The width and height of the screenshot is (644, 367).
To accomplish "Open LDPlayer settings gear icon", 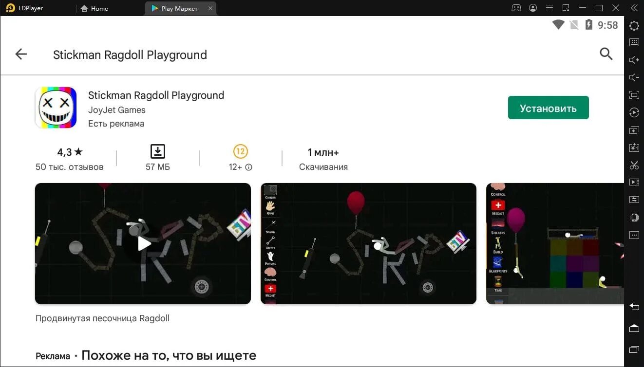I will [x=634, y=26].
